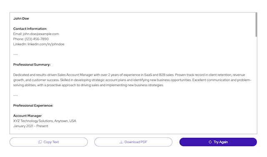Click the 'Professional Summary:' heading
The height and width of the screenshot is (157, 267).
(x=32, y=65)
